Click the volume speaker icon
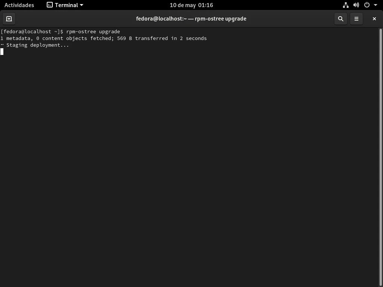This screenshot has height=287, width=383. coord(356,5)
